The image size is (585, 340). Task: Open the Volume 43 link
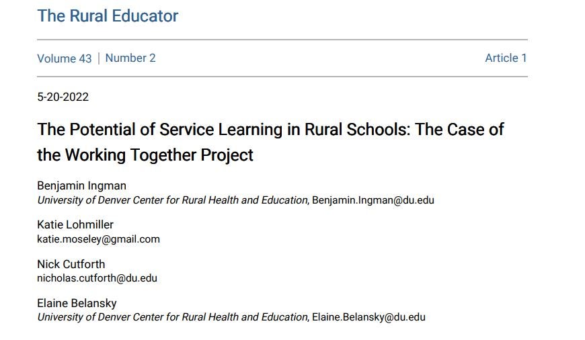[64, 58]
